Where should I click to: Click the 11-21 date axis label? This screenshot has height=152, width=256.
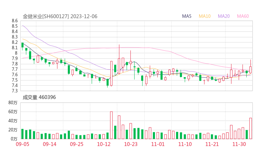coord(212,144)
